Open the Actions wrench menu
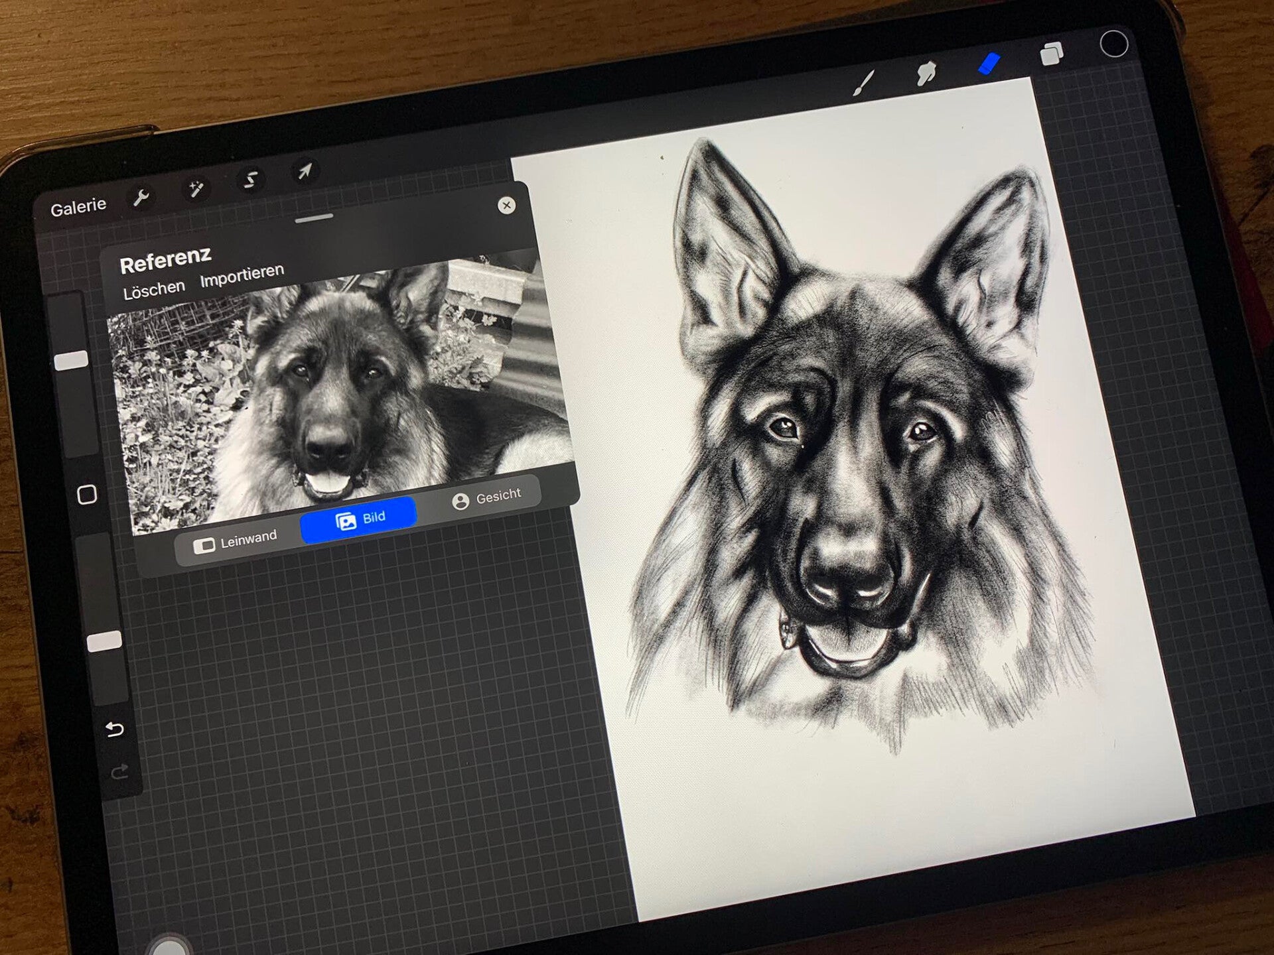Viewport: 1274px width, 955px height. click(141, 198)
